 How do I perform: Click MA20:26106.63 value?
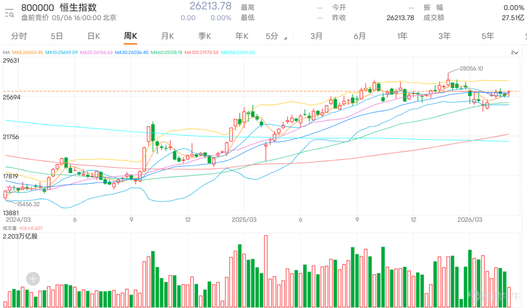96,52
